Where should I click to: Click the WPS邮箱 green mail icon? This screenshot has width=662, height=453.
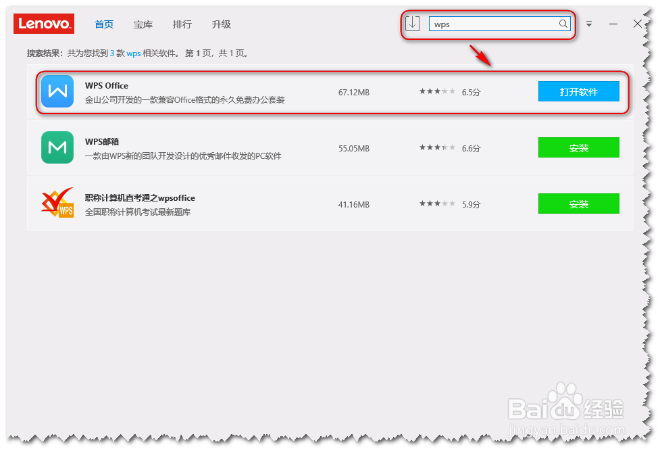[x=57, y=147]
